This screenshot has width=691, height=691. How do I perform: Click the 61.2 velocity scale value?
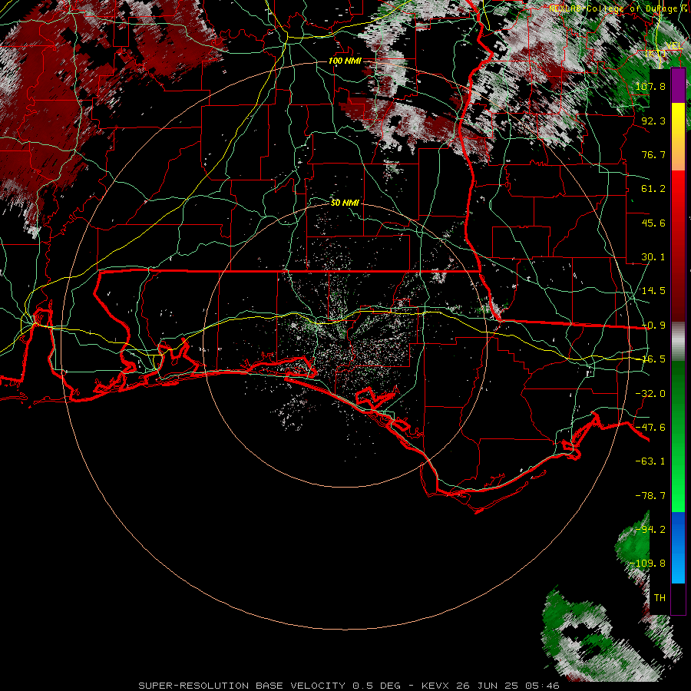653,189
